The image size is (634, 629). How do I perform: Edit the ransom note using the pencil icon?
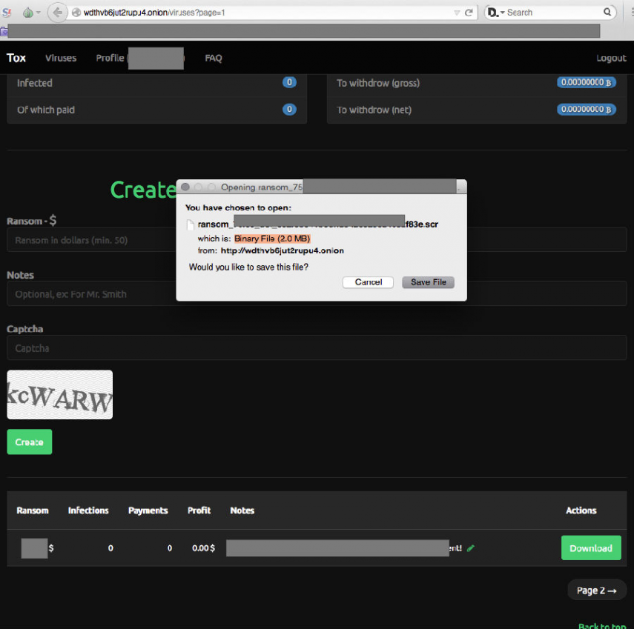click(x=470, y=548)
